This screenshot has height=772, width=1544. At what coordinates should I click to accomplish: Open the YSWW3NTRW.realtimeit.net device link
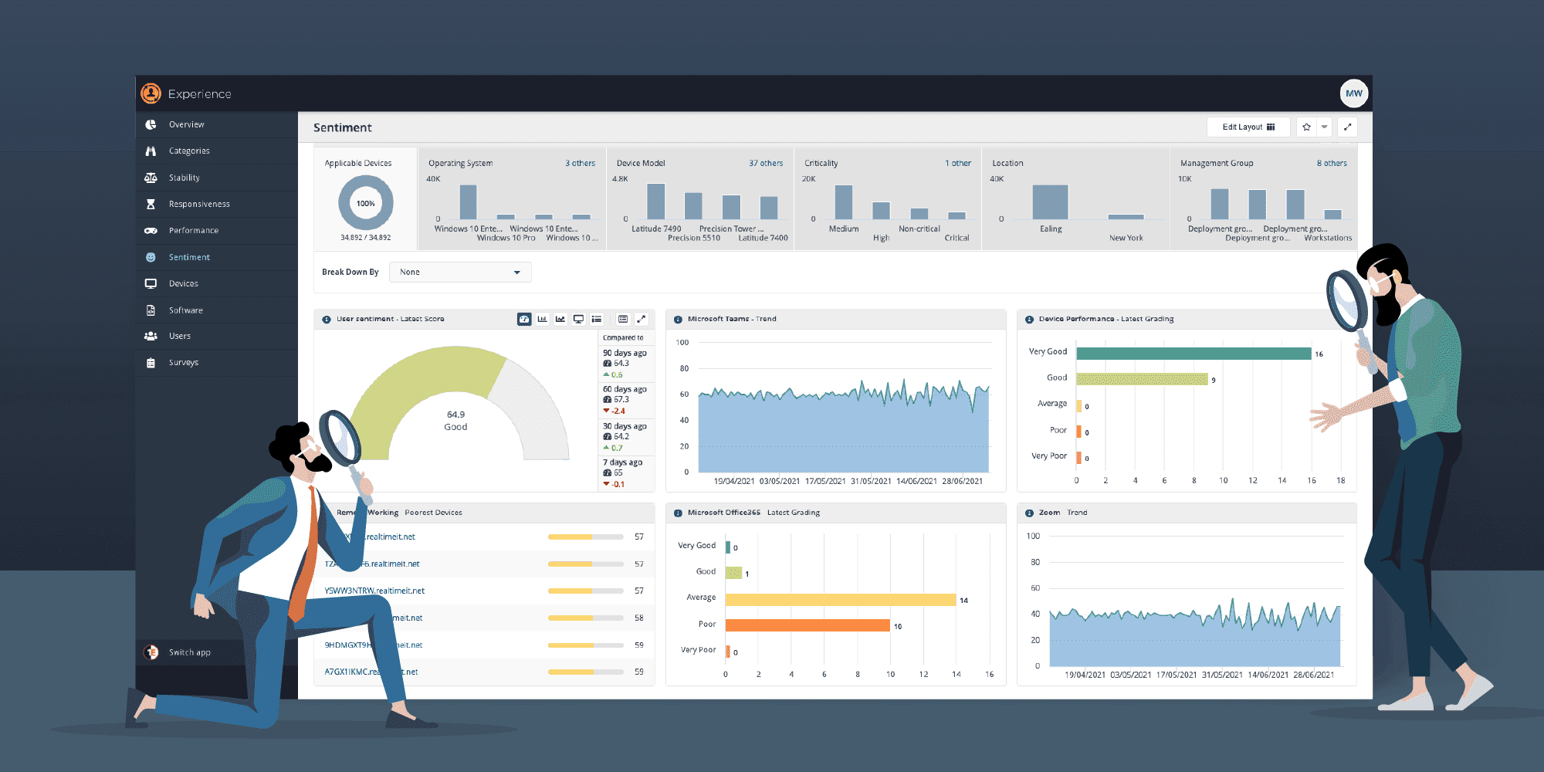(374, 591)
